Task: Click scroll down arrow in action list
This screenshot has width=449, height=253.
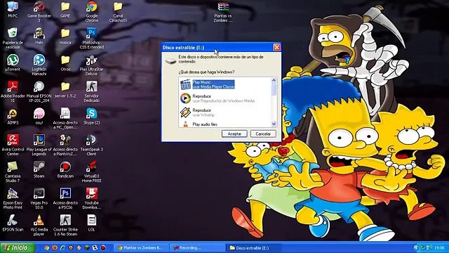Action: [274, 124]
